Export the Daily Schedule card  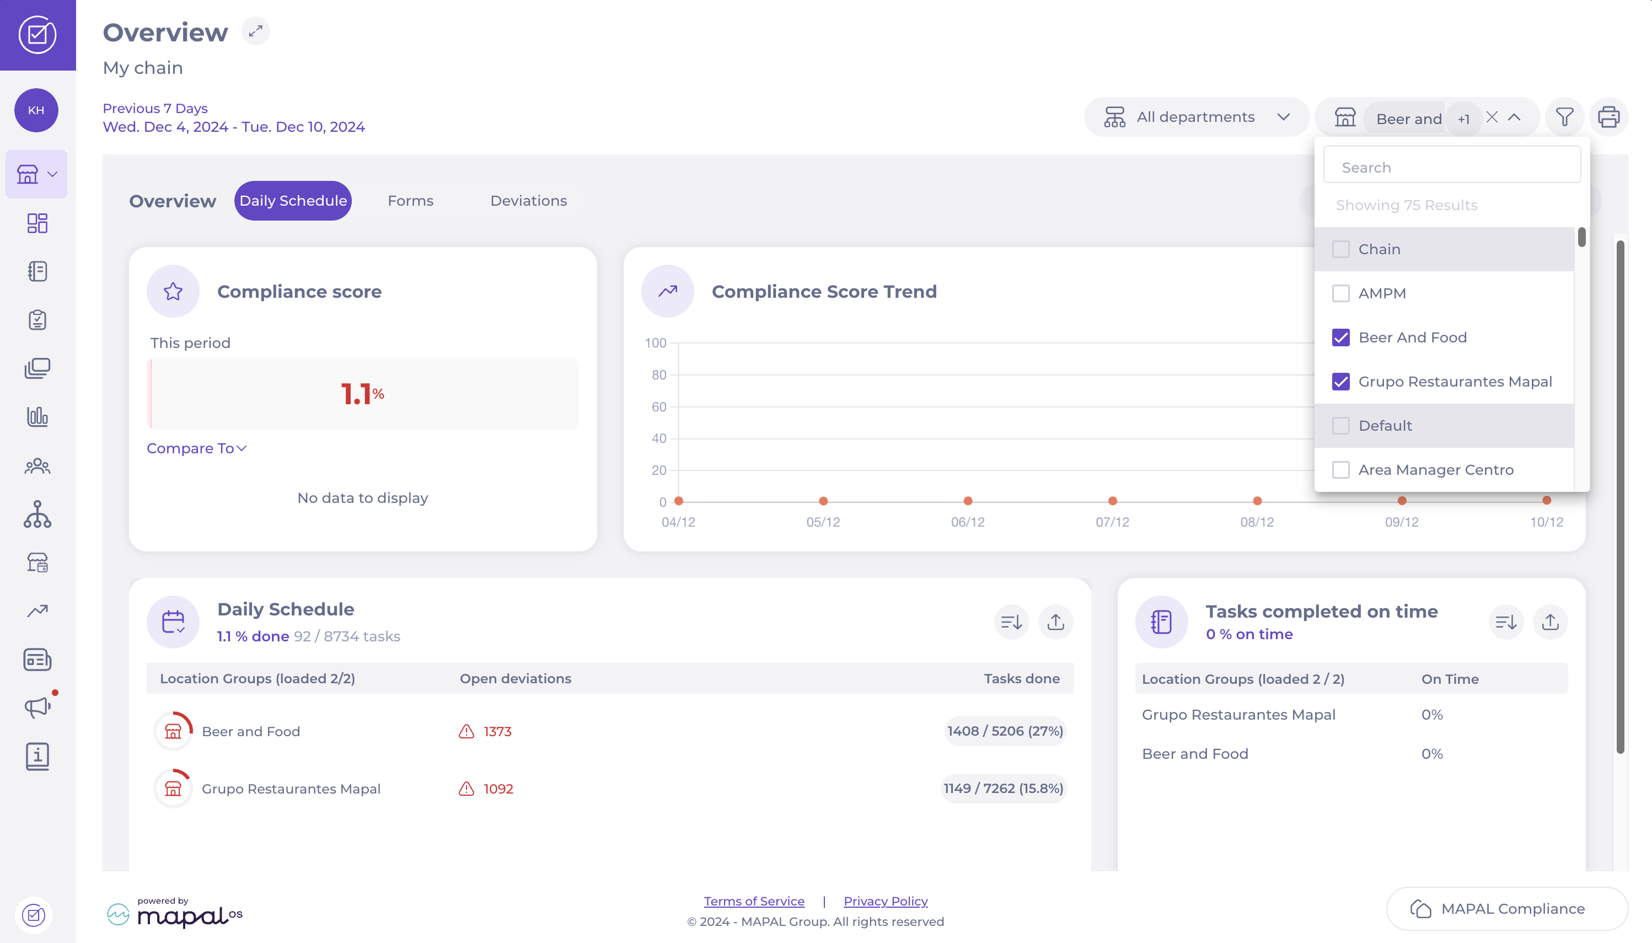click(x=1056, y=623)
